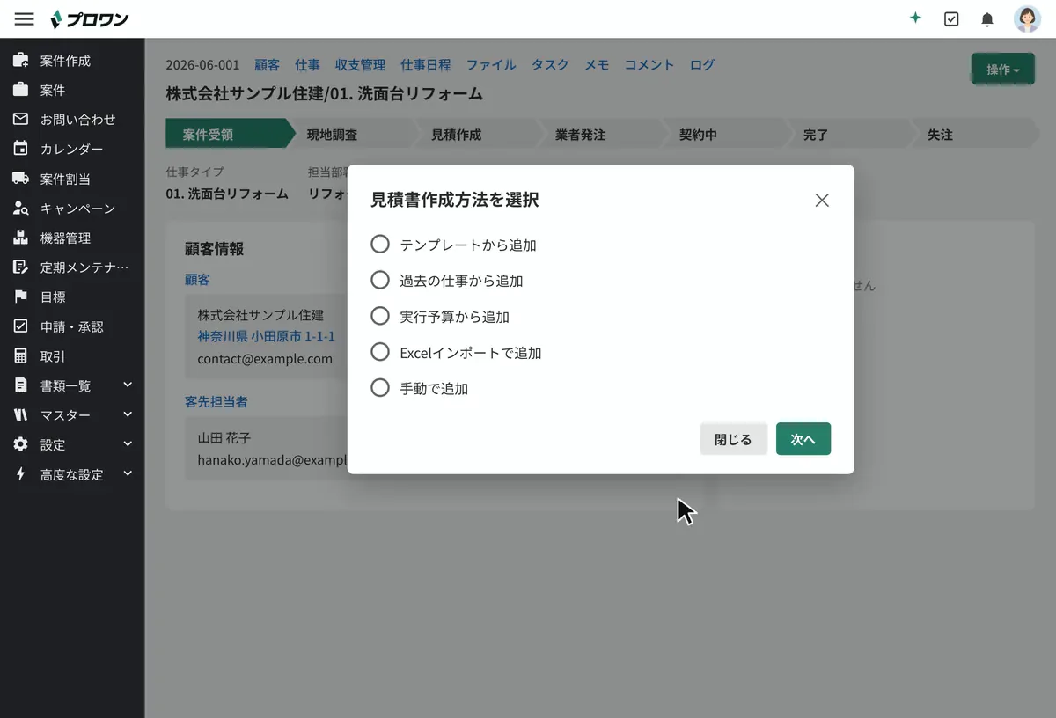Click the お問い合わせ envelope icon
The height and width of the screenshot is (718, 1056).
click(20, 120)
